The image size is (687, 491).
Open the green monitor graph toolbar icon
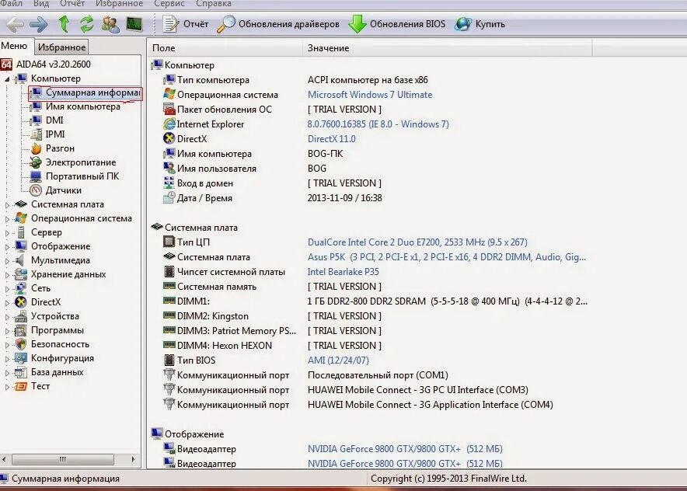point(134,23)
